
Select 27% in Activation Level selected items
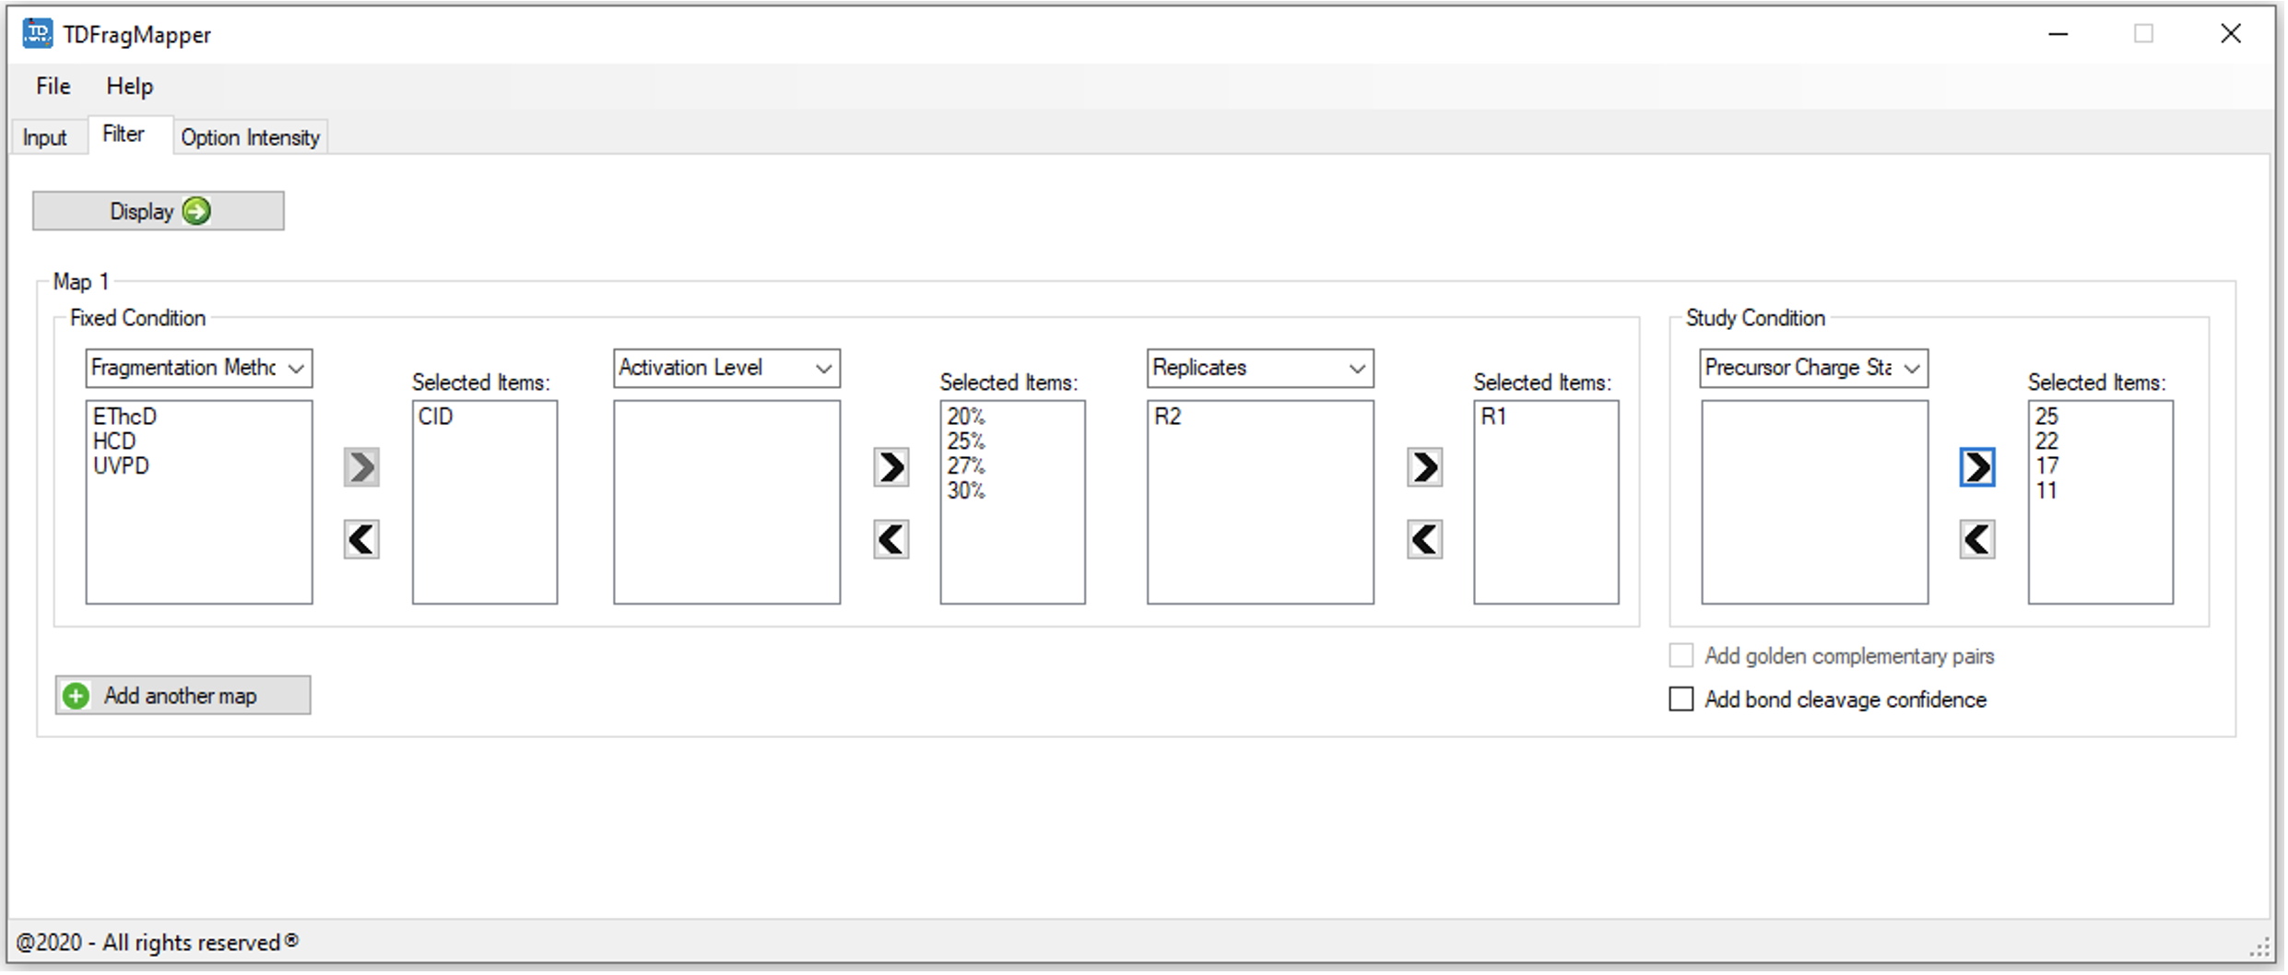point(965,466)
